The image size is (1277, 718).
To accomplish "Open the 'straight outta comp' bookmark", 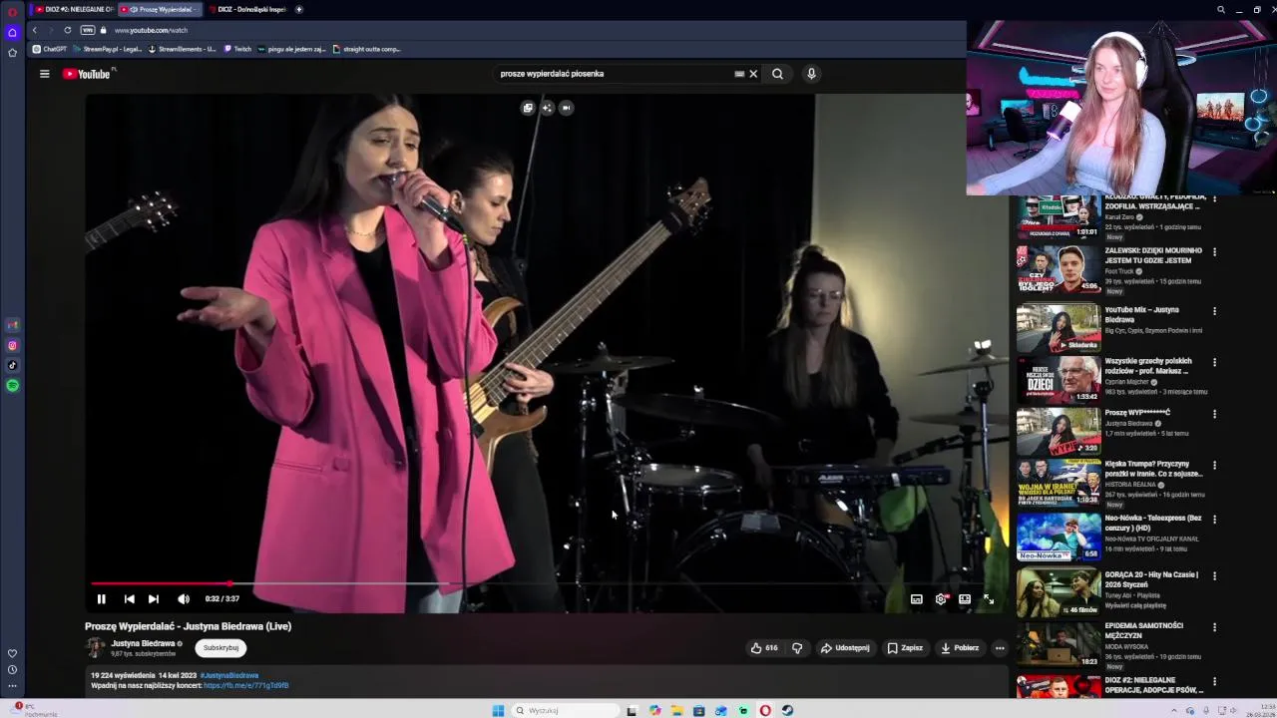I will point(366,49).
